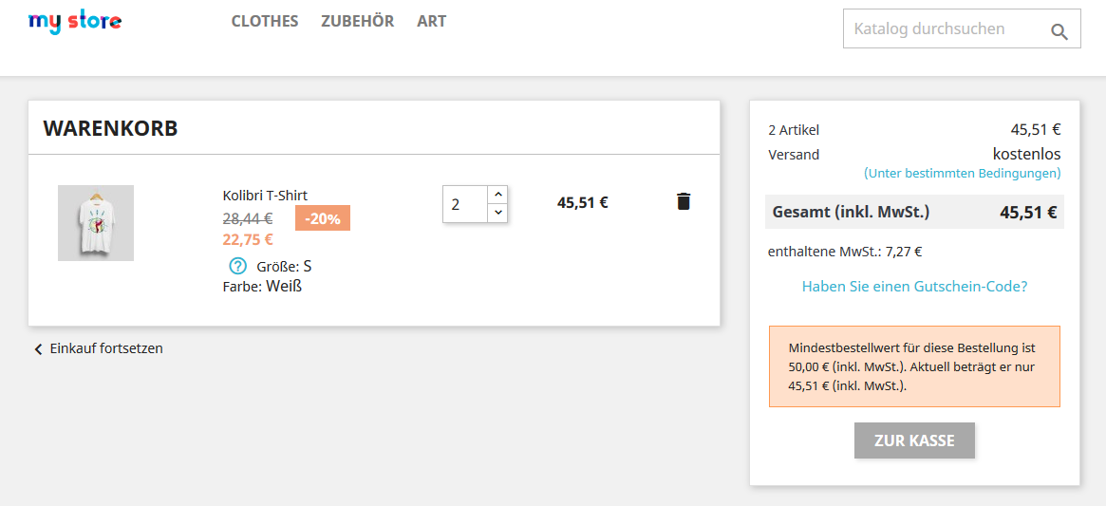Click the Zur Kasse checkout button
This screenshot has height=506, width=1106.
914,440
